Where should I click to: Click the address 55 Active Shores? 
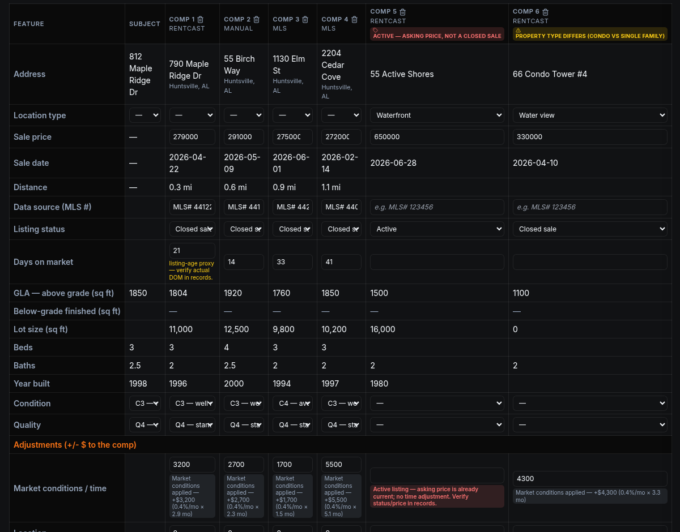coord(402,74)
